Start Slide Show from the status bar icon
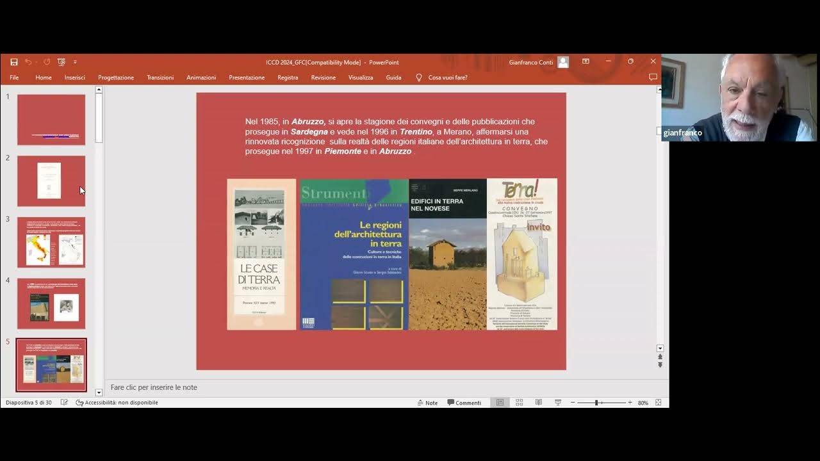Viewport: 820px width, 461px height. (x=558, y=403)
